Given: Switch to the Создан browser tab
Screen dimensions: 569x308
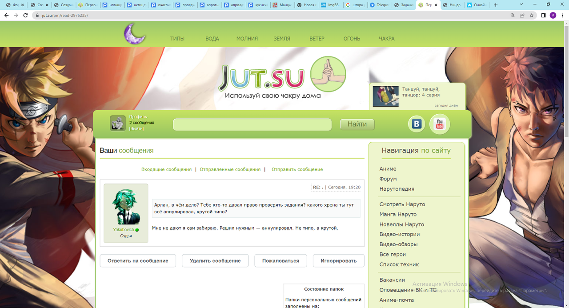Looking at the screenshot, I should 63,5.
